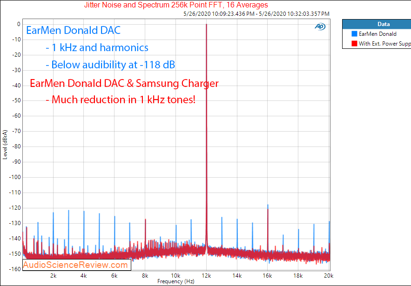Click the 'Below audibility at -118 dB' annotation
This screenshot has width=411, height=286.
pos(110,65)
